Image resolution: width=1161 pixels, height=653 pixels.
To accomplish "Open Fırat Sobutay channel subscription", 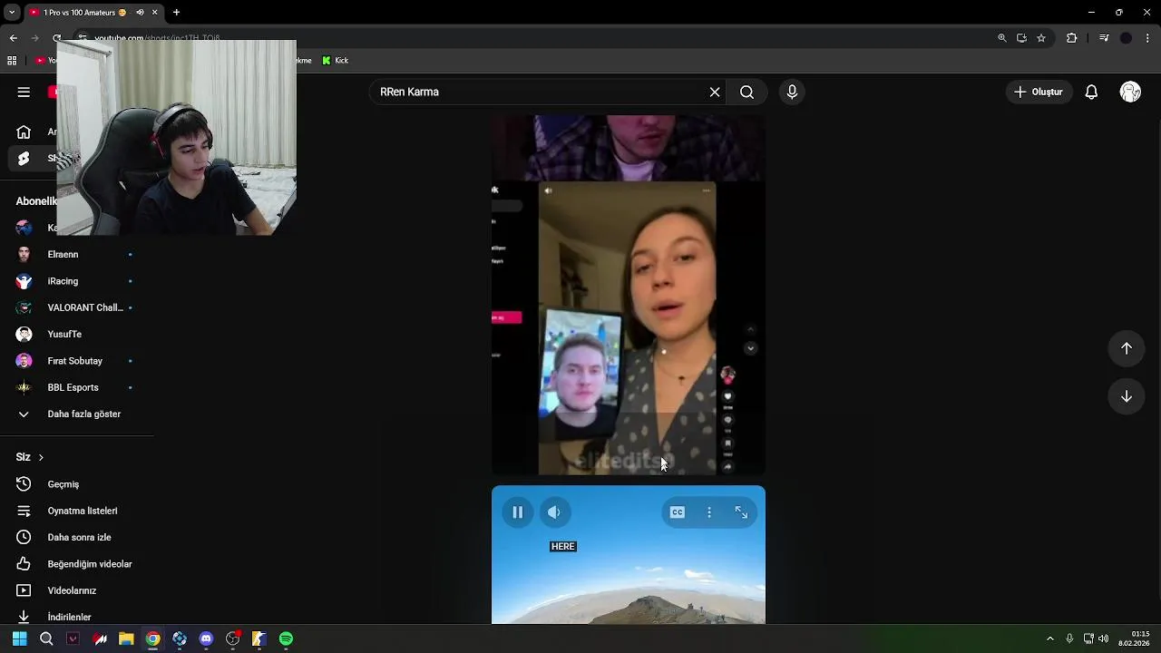I will pos(76,361).
